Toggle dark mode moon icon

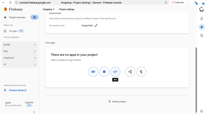pyautogui.click(x=202, y=111)
